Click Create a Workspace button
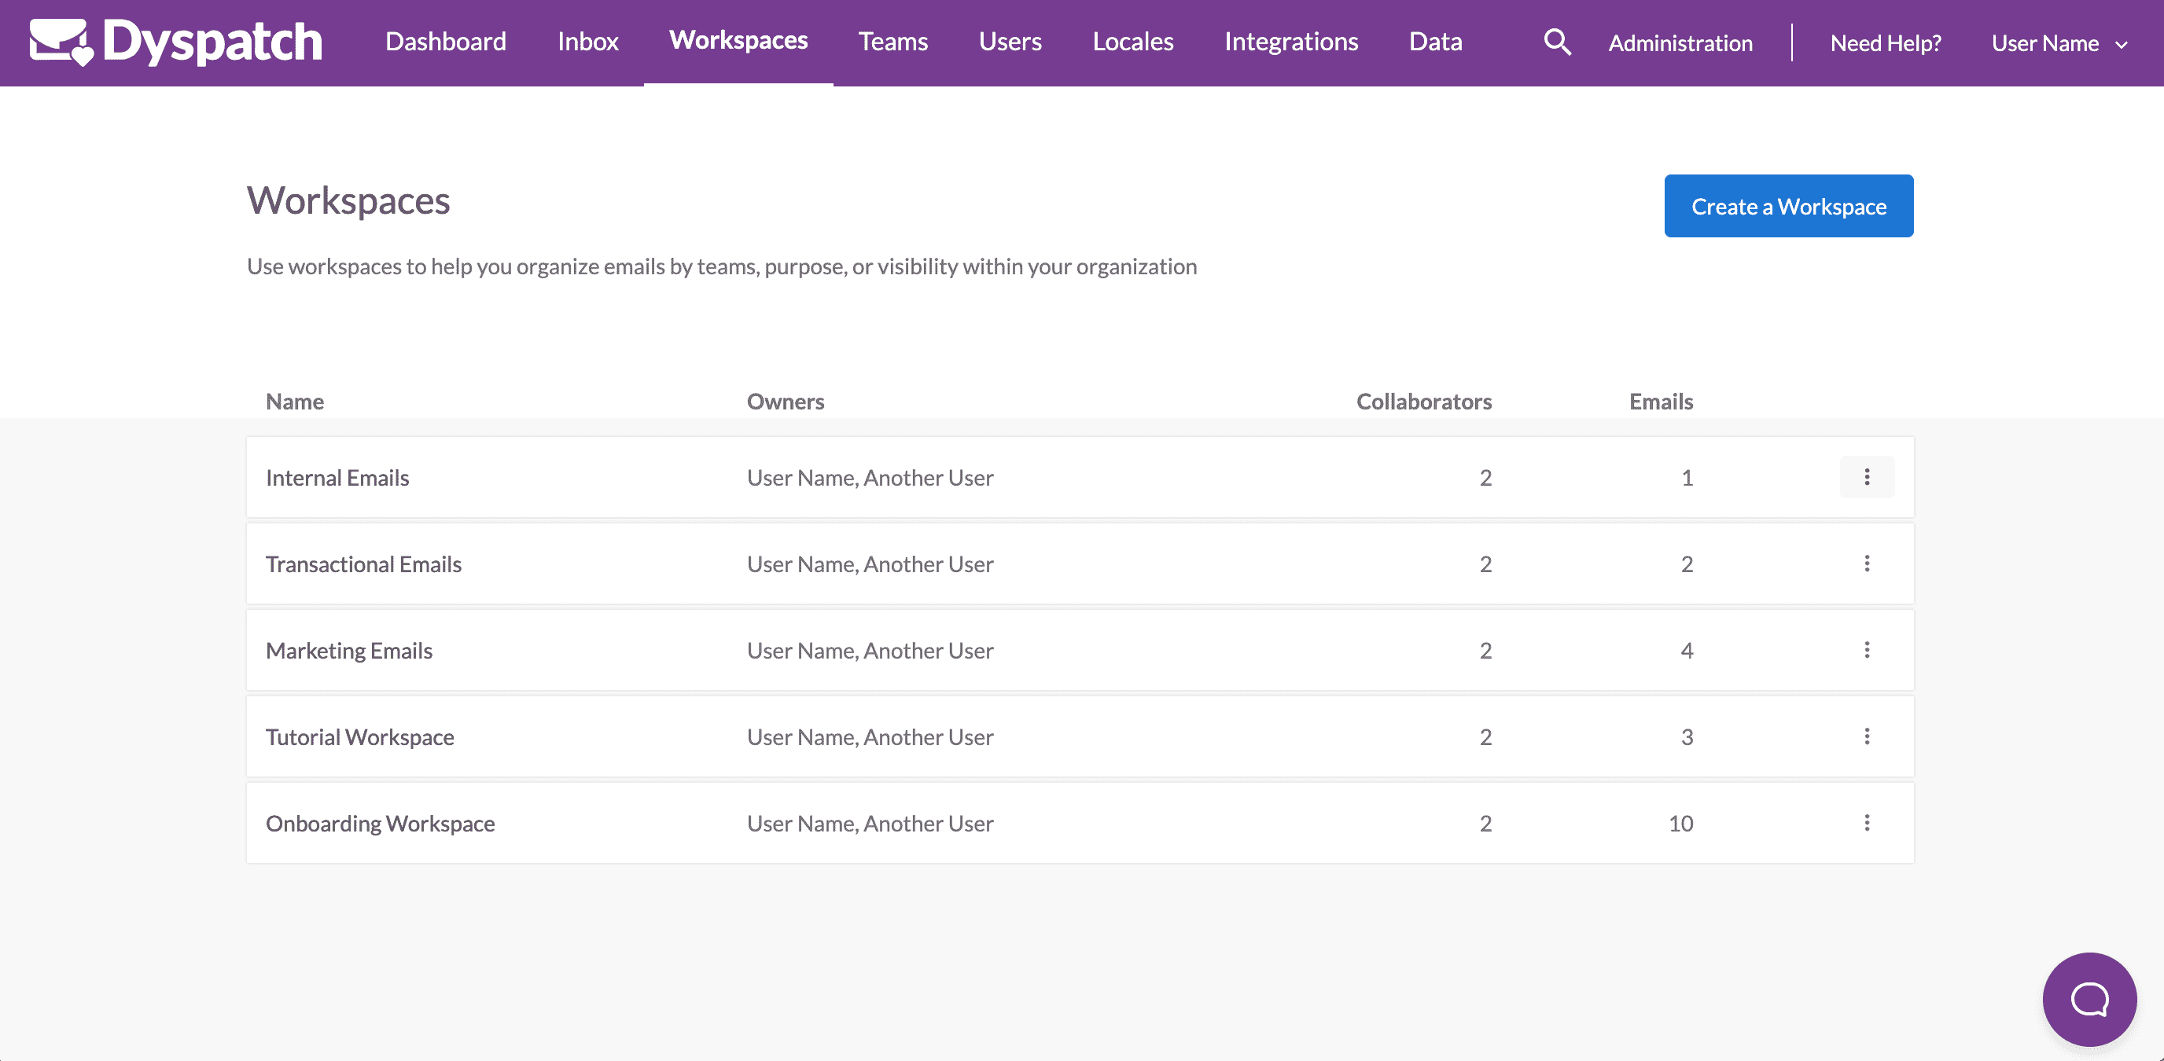 pyautogui.click(x=1788, y=206)
